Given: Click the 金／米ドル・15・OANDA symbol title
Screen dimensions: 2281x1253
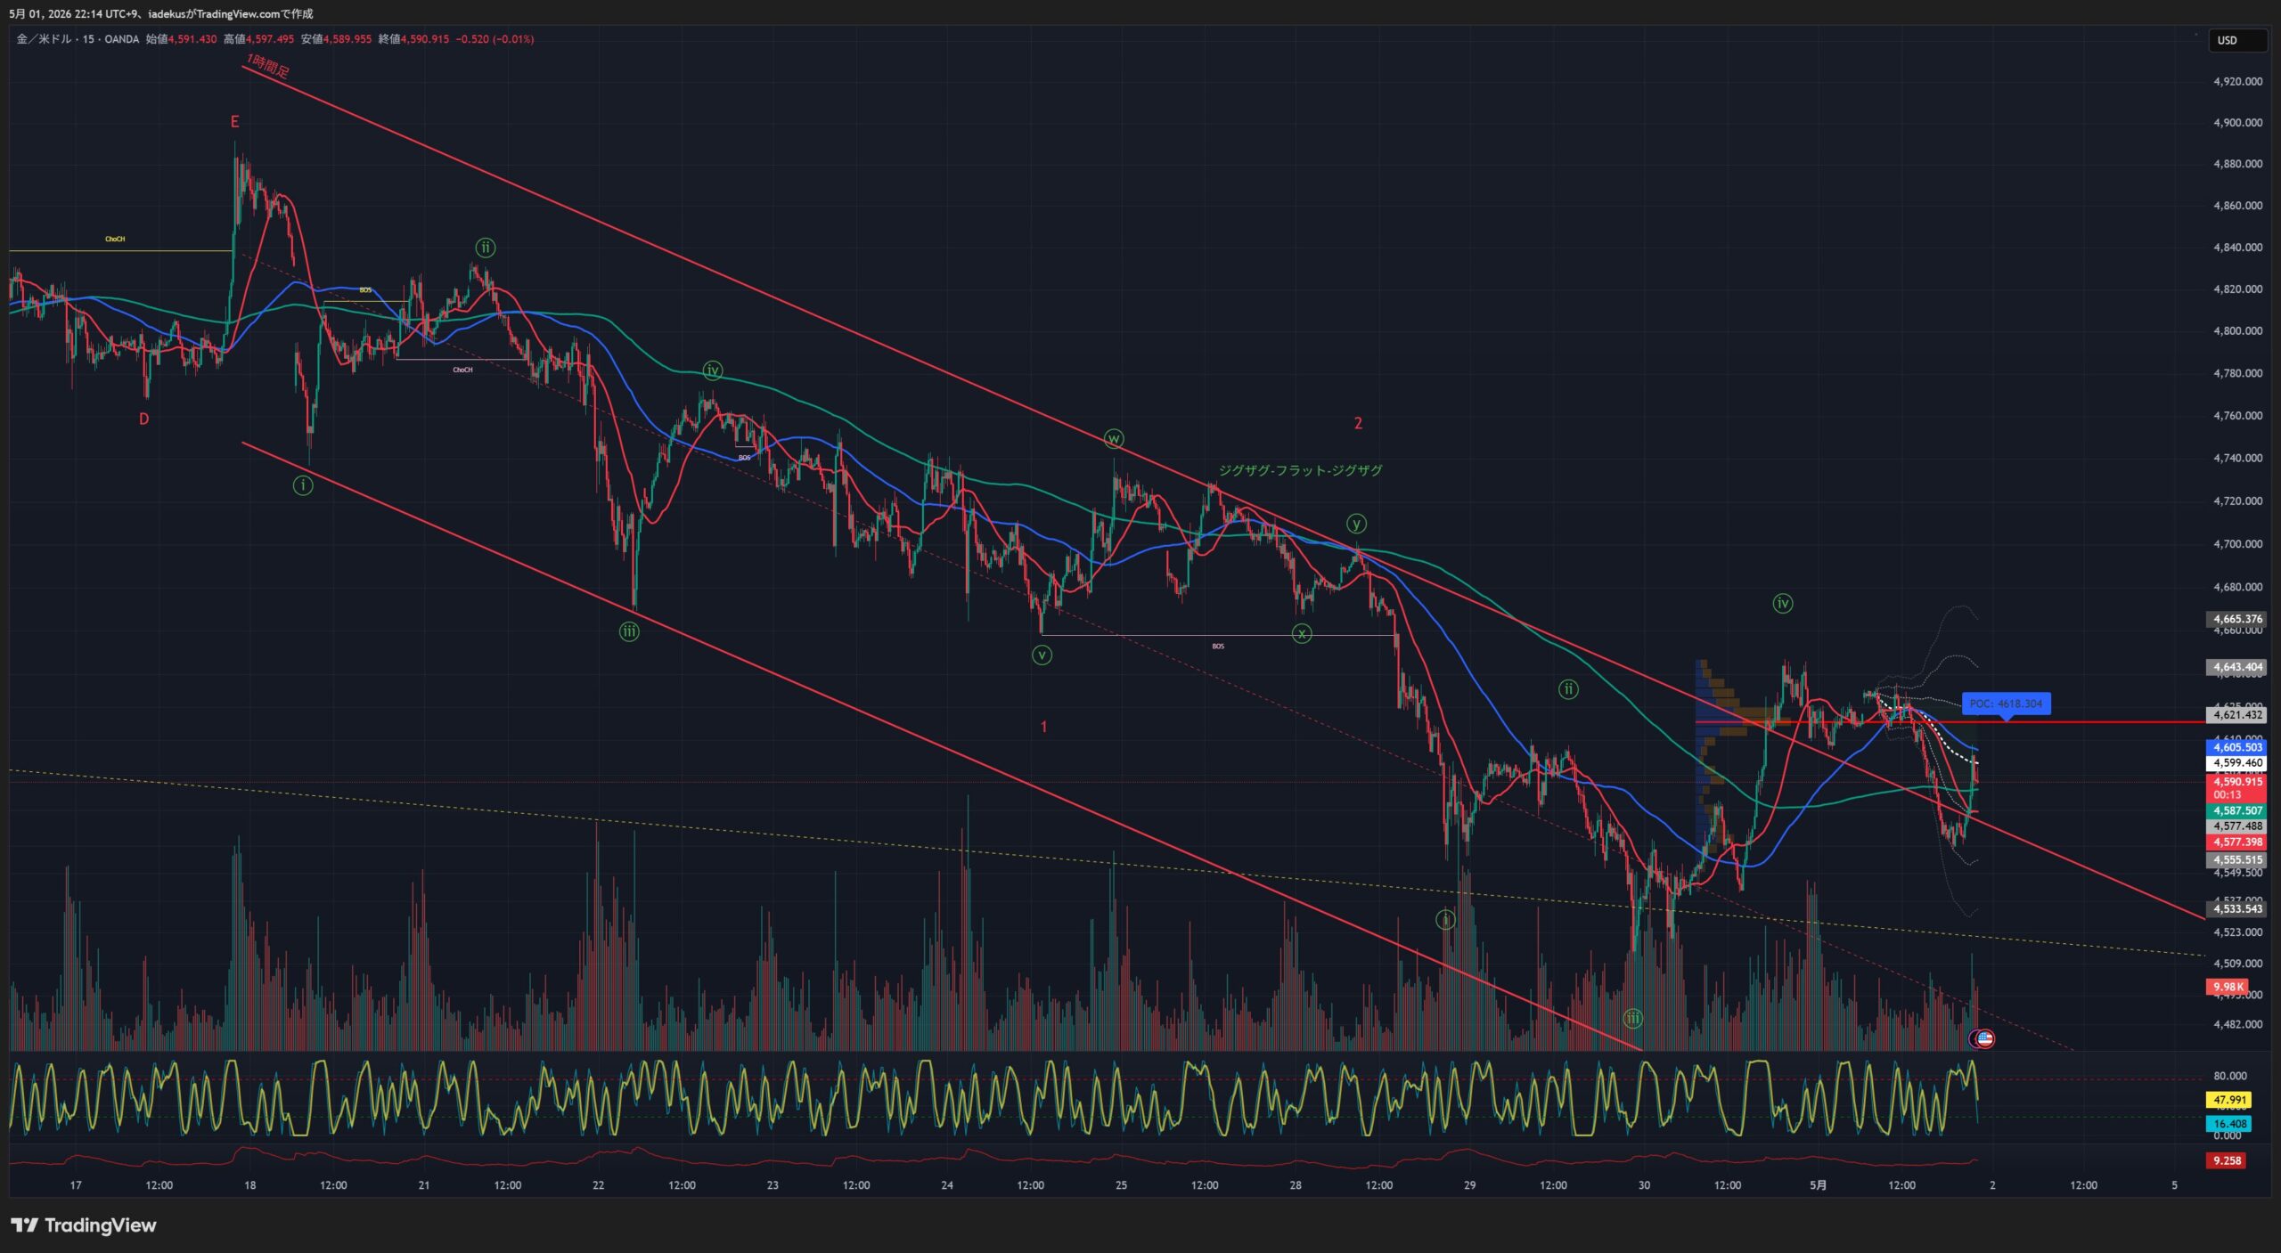Looking at the screenshot, I should click(x=78, y=39).
